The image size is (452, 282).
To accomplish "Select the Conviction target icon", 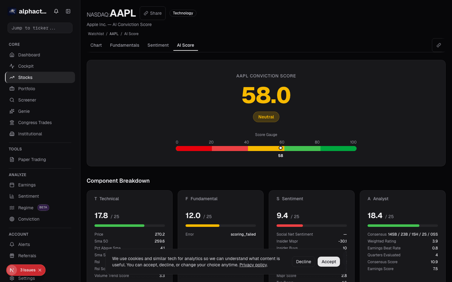I will 12,219.
